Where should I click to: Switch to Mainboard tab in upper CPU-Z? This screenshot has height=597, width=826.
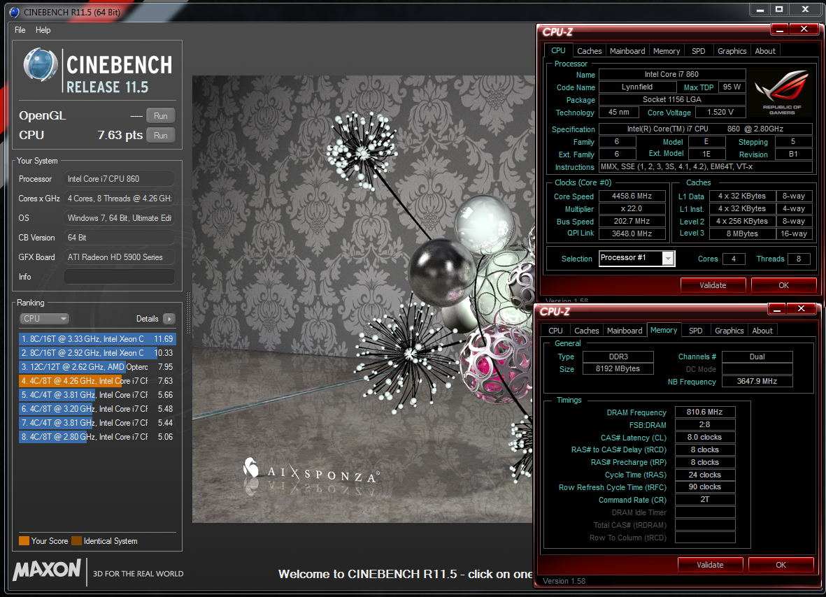[627, 51]
